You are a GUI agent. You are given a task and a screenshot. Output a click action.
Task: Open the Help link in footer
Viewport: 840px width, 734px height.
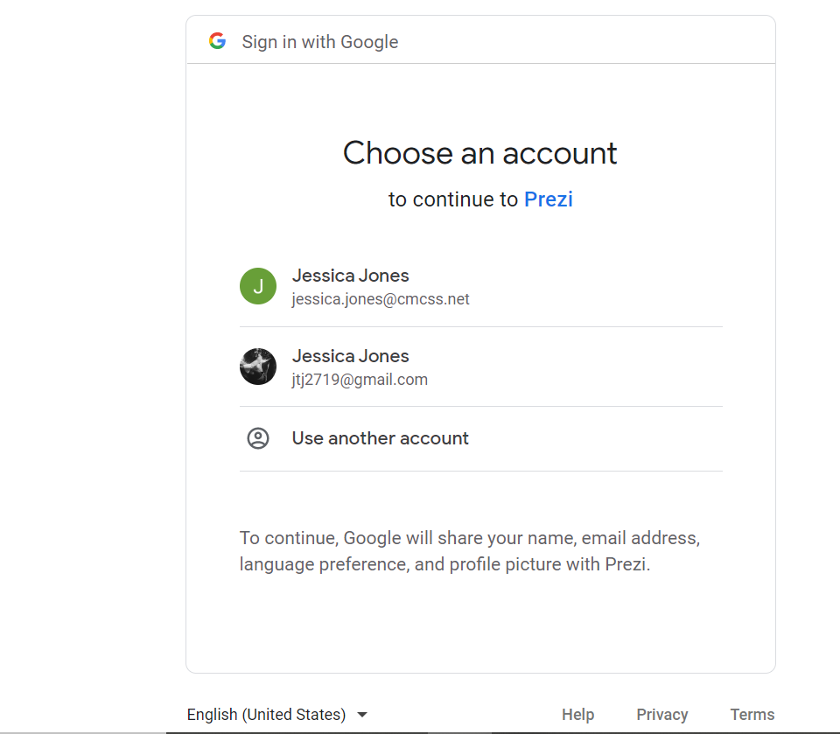click(x=577, y=715)
